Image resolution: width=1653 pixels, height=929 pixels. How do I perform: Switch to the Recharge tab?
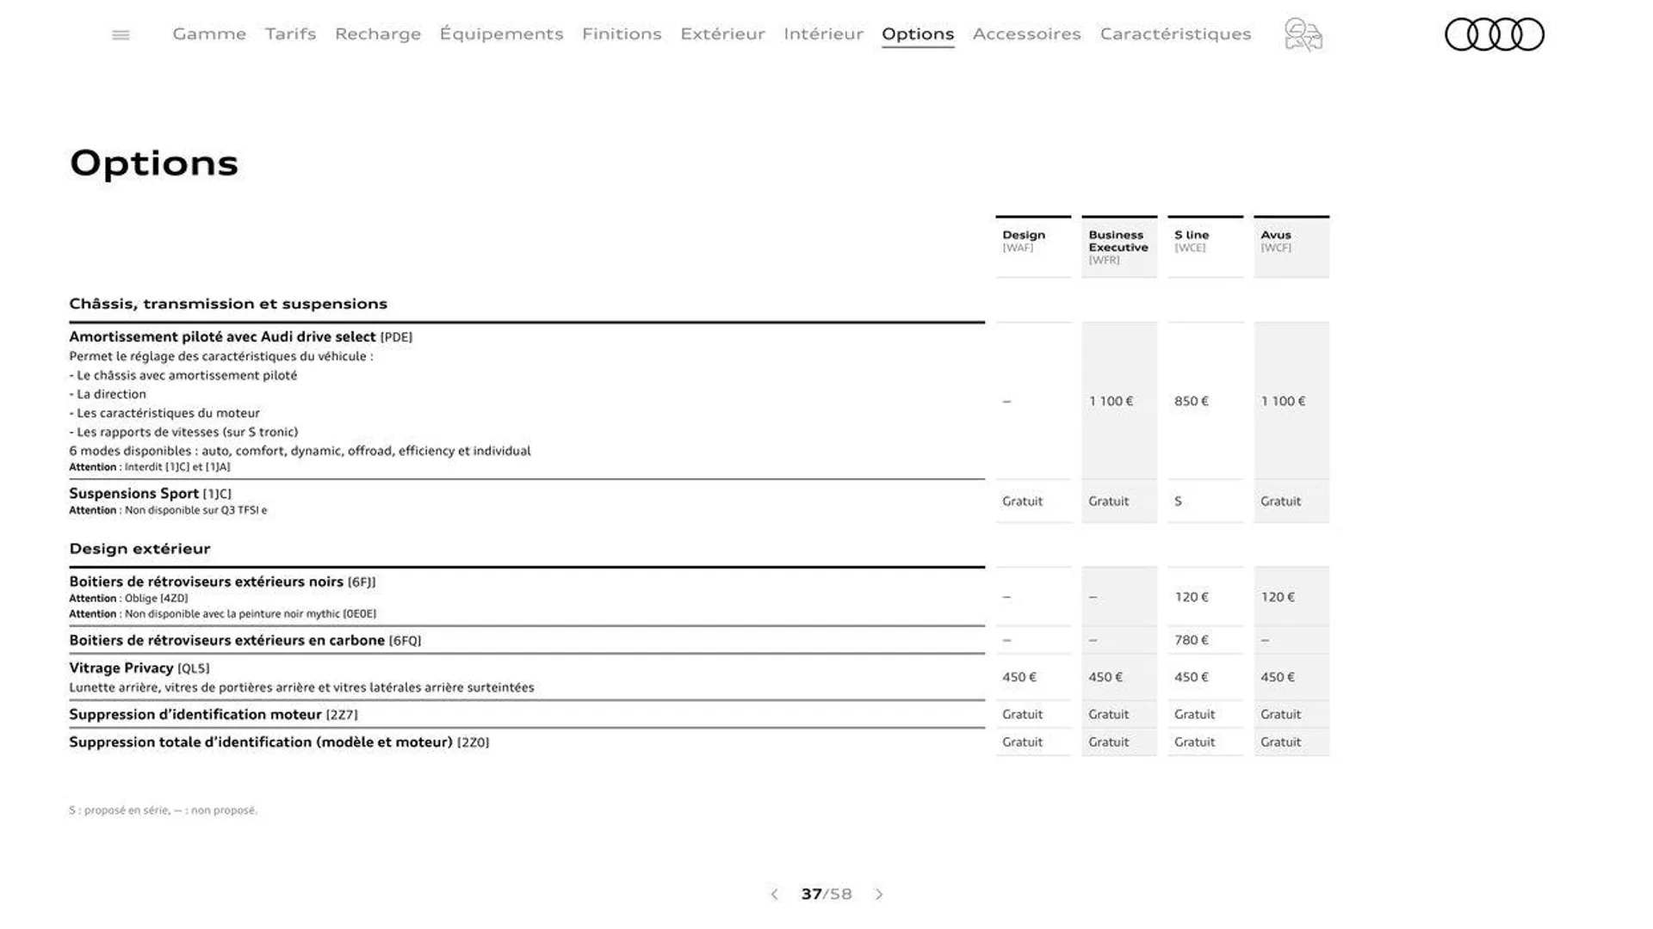point(378,34)
